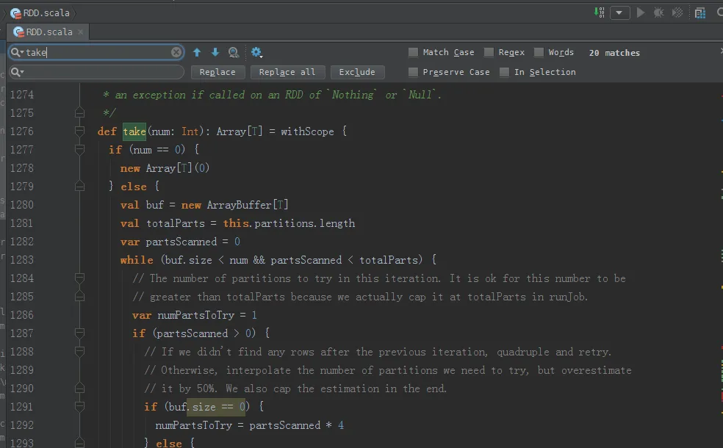Click the Make Project build icon
Screen dimensions: 723x448
[x=599, y=12]
